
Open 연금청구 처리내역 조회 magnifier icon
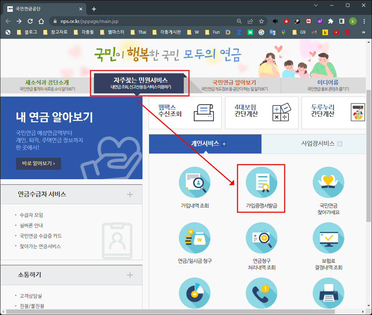point(261,238)
